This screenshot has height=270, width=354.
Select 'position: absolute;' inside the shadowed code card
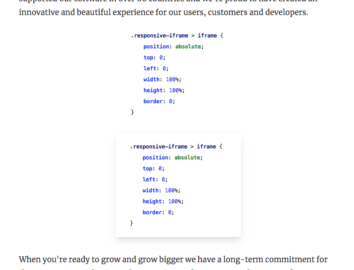(x=173, y=158)
